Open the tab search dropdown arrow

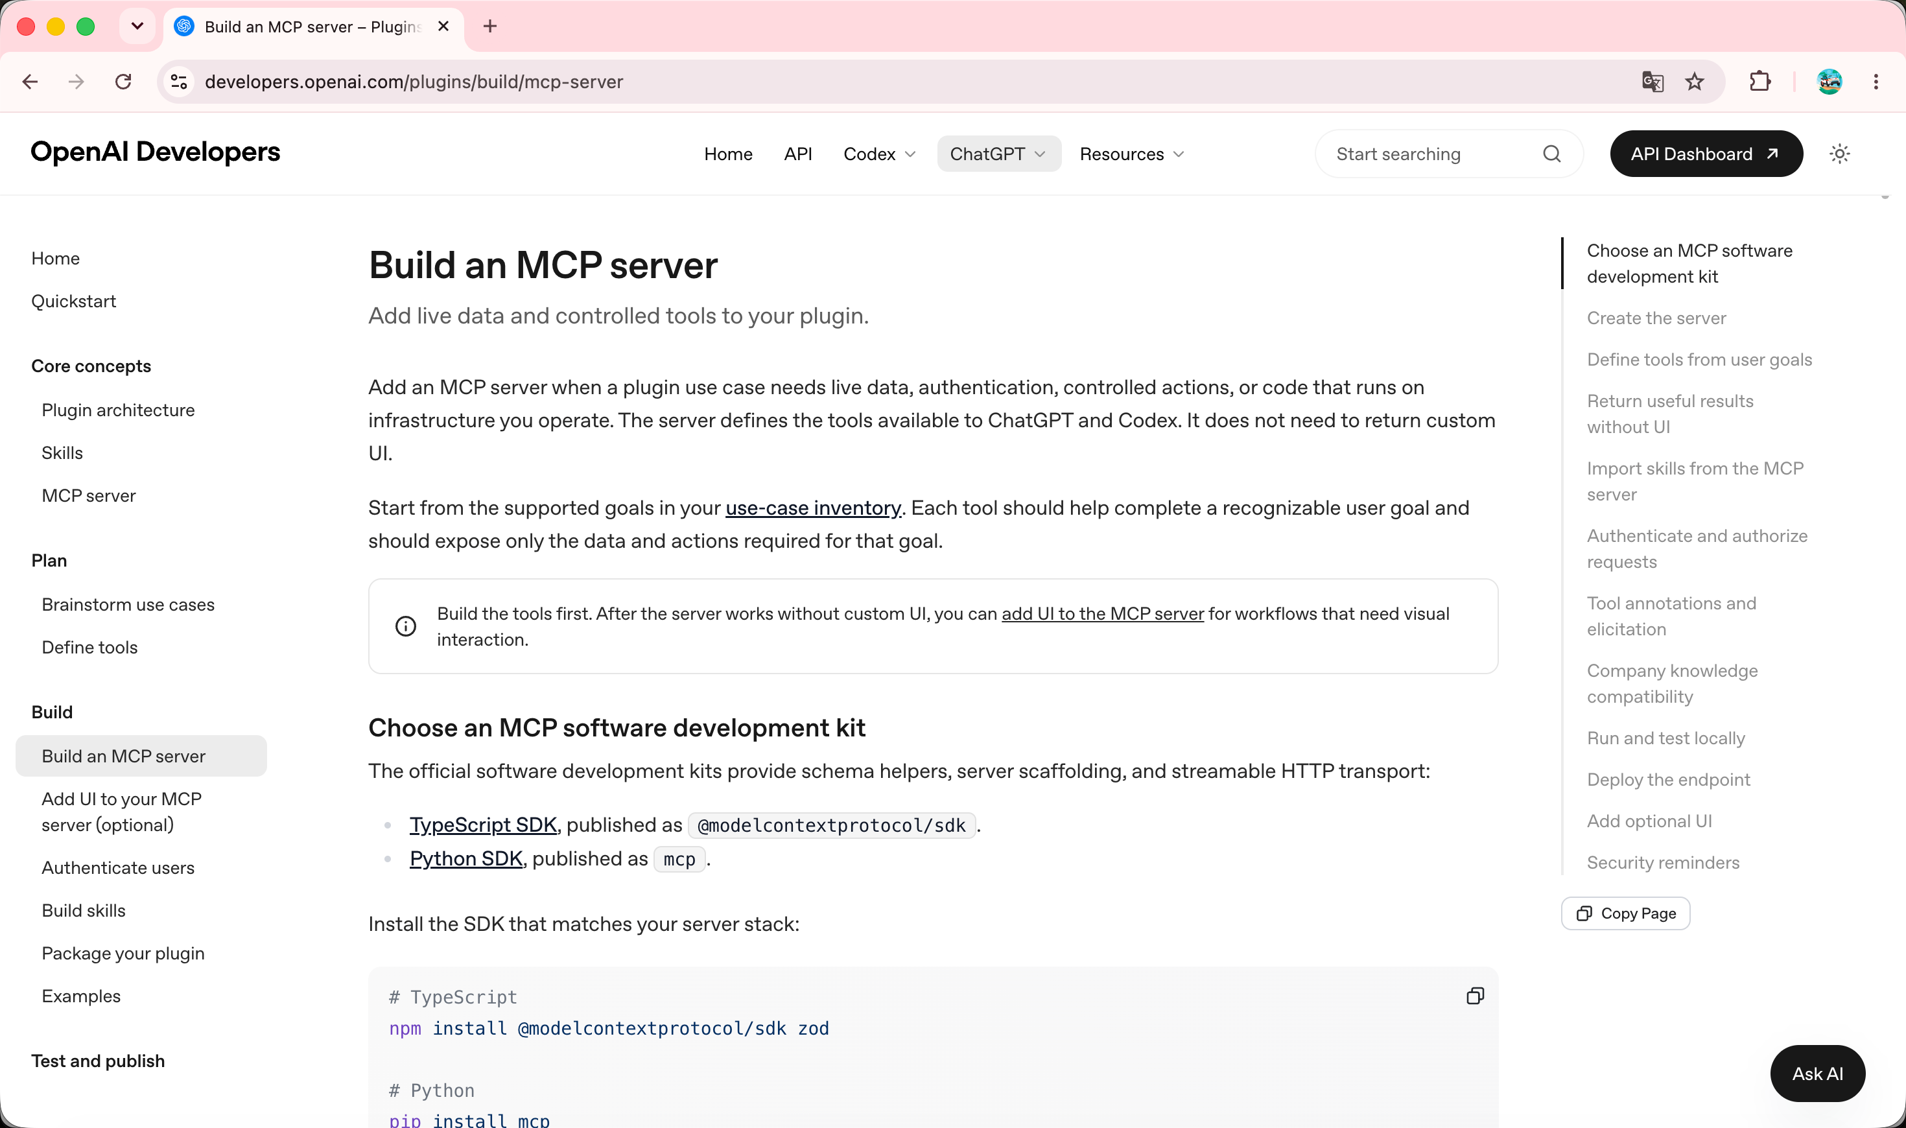pos(137,27)
